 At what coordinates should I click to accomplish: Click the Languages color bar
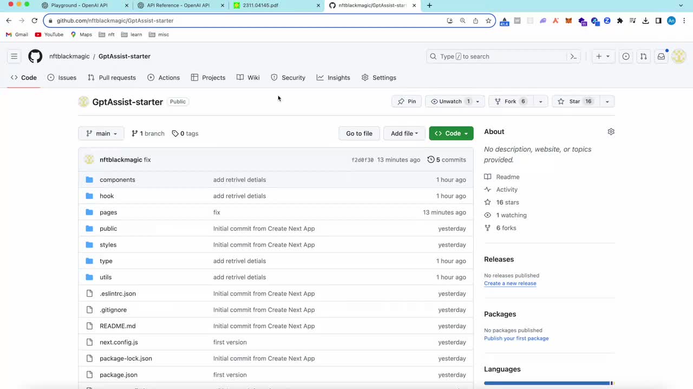(x=548, y=383)
